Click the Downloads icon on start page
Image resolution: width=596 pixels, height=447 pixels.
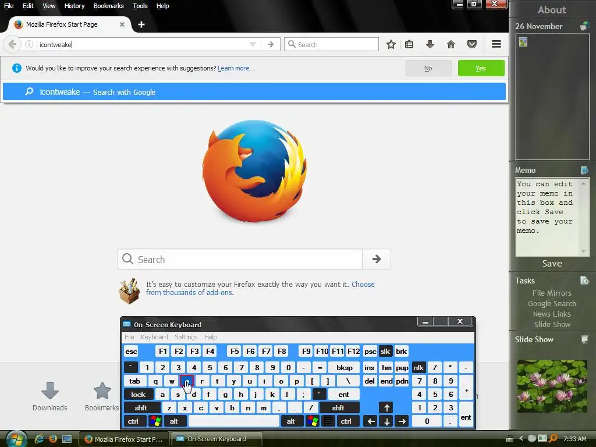[50, 391]
